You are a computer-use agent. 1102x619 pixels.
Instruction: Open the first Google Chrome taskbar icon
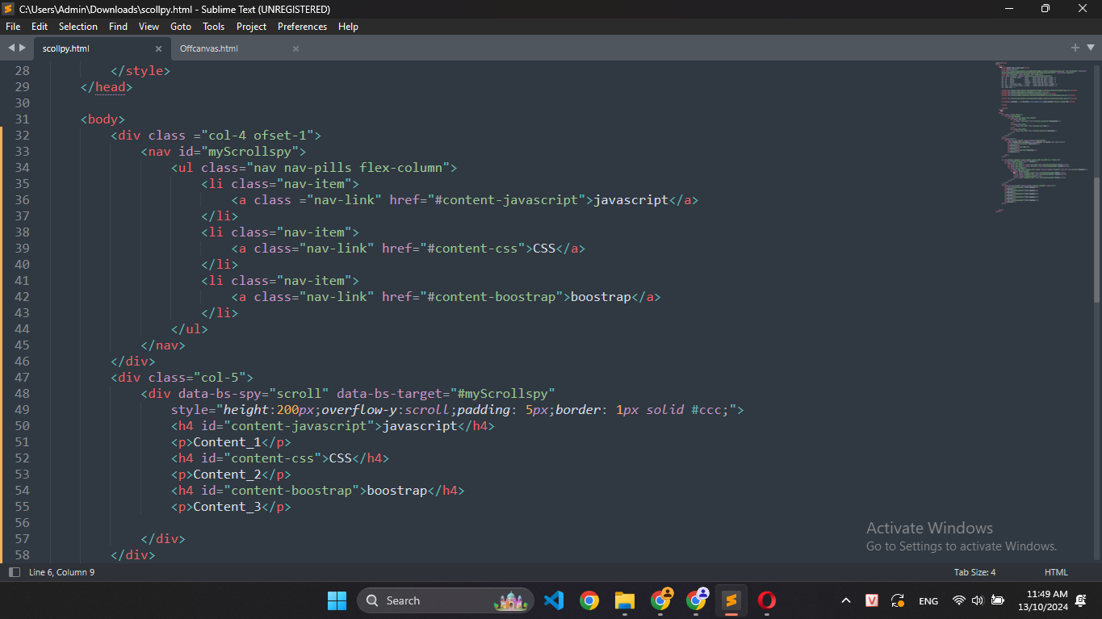[589, 600]
